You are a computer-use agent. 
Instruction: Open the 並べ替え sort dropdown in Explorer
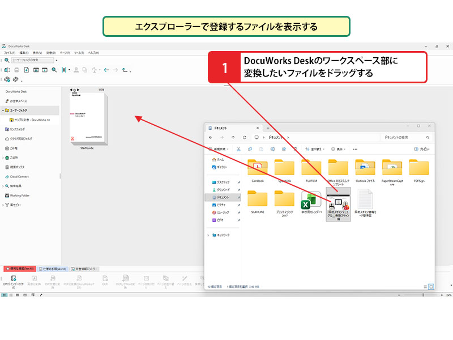(315, 149)
